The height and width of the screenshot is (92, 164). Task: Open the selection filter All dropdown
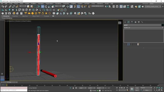[x=23, y=6]
